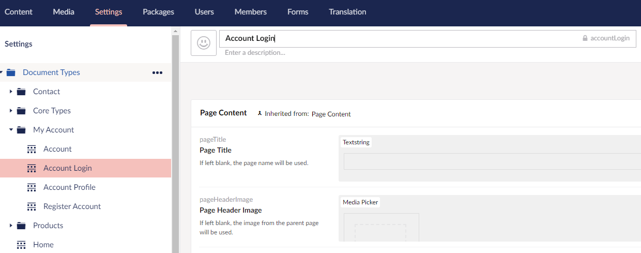Click the accountLogin alias text

[610, 38]
